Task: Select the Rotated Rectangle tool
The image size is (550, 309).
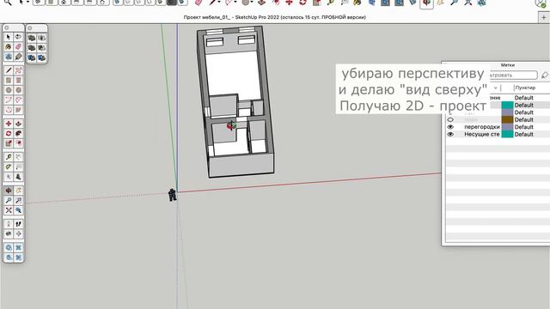Action: click(18, 80)
